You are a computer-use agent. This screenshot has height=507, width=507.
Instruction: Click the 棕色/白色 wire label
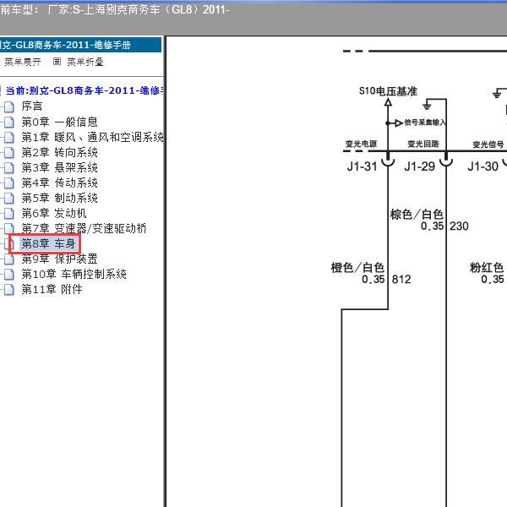[x=417, y=215]
